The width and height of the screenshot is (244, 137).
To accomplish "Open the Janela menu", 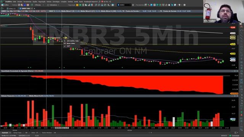I will tap(76, 2).
